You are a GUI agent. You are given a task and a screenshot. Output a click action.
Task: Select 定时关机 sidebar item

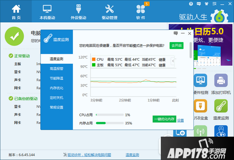click(57, 98)
